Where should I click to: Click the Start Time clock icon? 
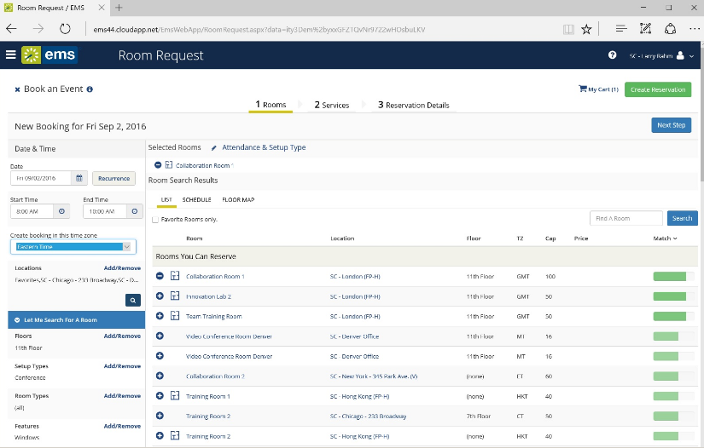click(x=61, y=211)
